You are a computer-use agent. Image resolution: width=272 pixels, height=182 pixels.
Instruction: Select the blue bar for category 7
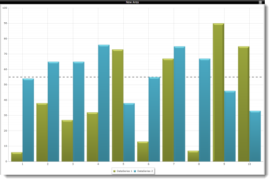[179, 104]
